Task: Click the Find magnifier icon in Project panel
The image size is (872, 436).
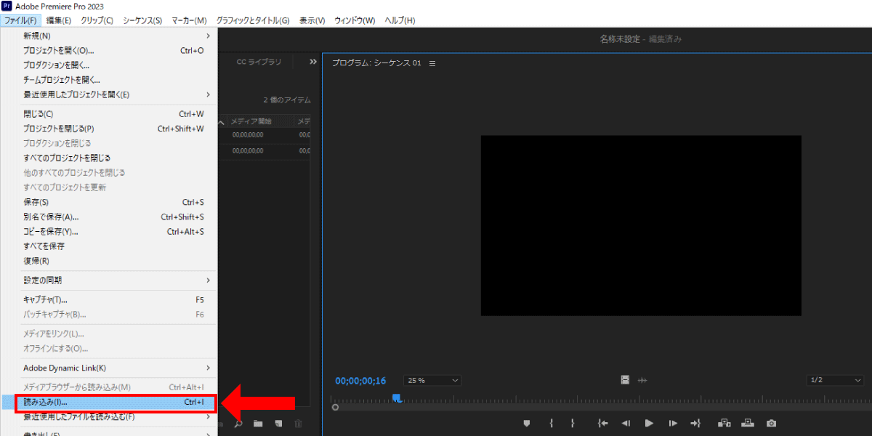Action: pyautogui.click(x=238, y=424)
